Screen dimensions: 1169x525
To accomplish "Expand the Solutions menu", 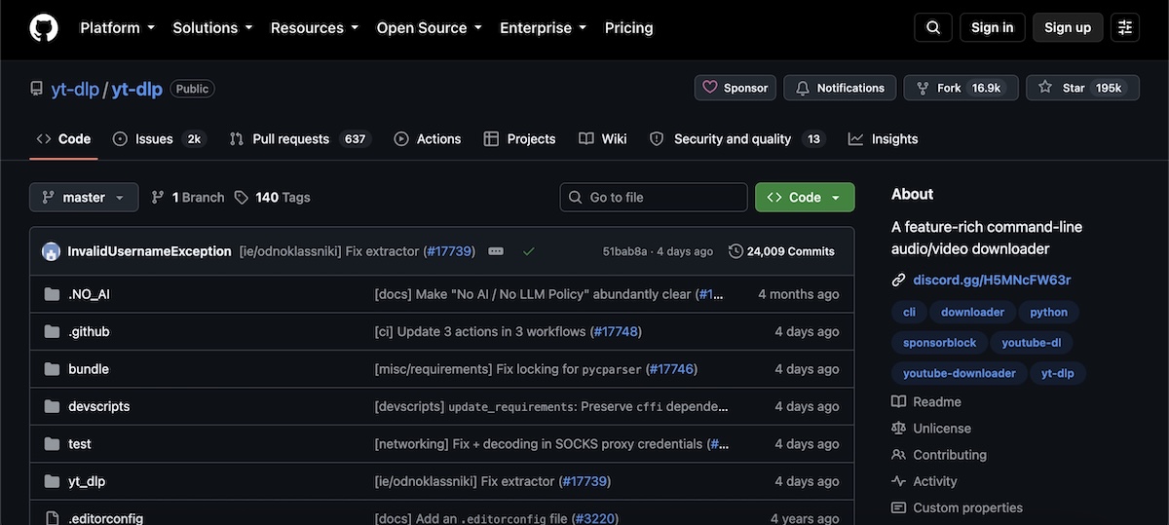I will point(213,27).
